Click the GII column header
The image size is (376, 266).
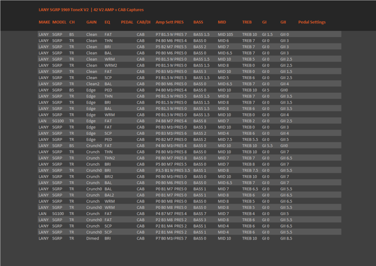(x=283, y=22)
